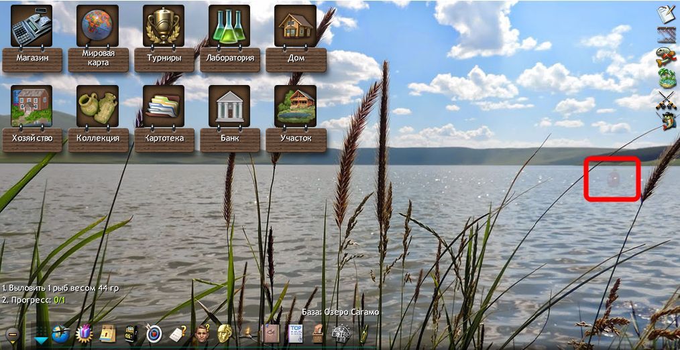Collapse the panel with the minus button
Image resolution: width=680 pixels, height=350 pixels.
[x=13, y=335]
